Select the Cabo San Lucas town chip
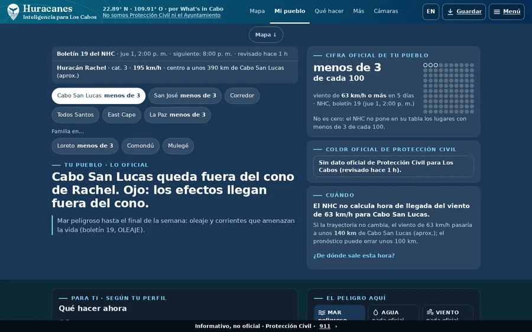The height and width of the screenshot is (332, 532). (x=98, y=96)
